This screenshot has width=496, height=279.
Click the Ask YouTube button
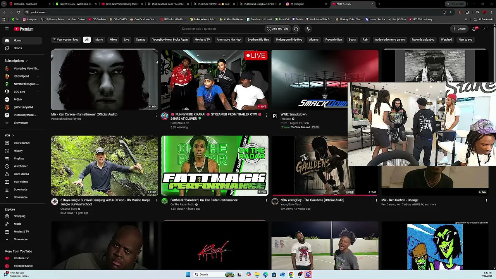coord(277,29)
